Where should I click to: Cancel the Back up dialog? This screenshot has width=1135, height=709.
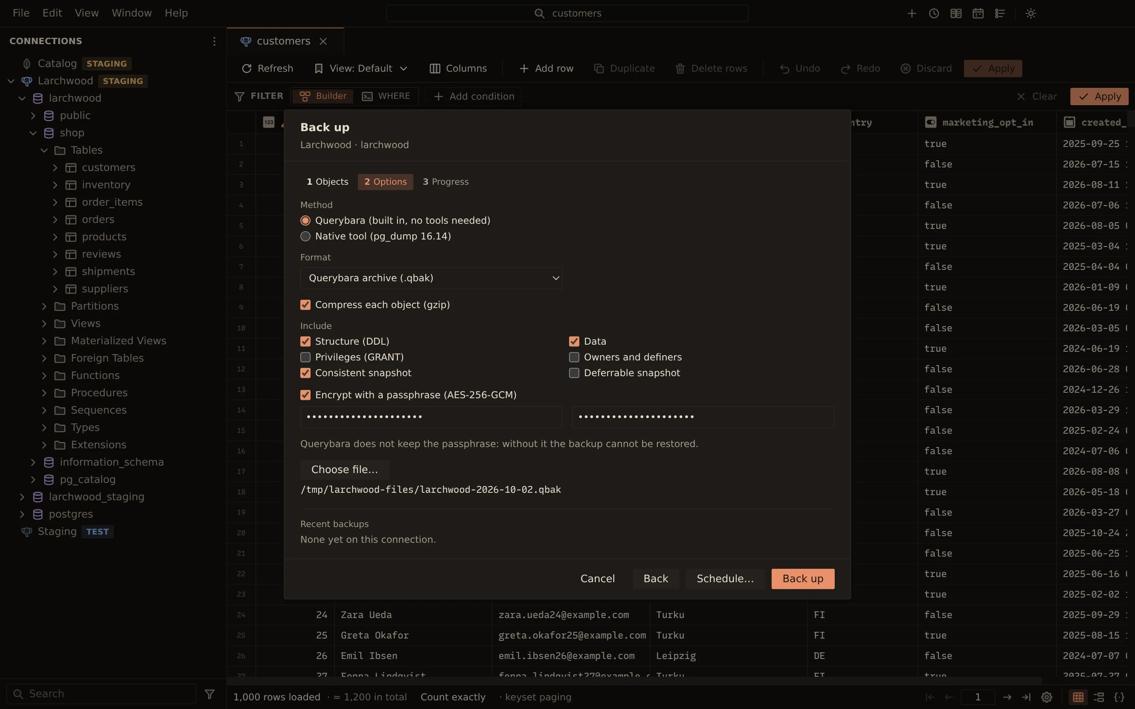point(597,579)
